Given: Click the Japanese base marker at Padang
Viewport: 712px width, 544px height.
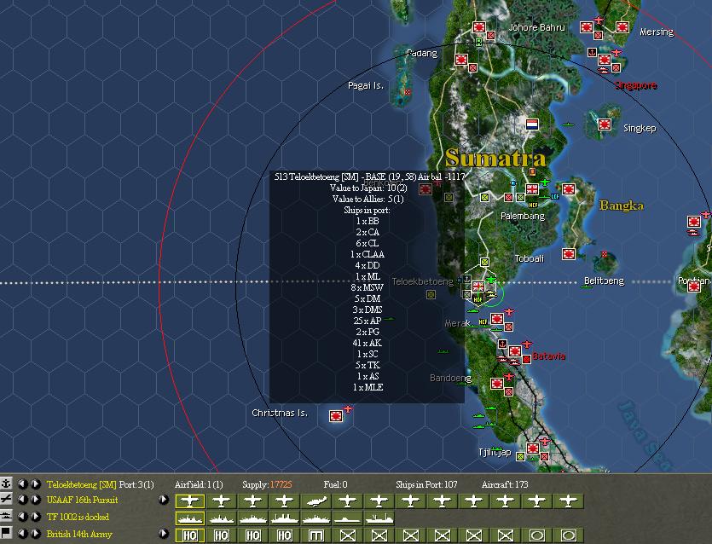Looking at the screenshot, I should pyautogui.click(x=461, y=60).
